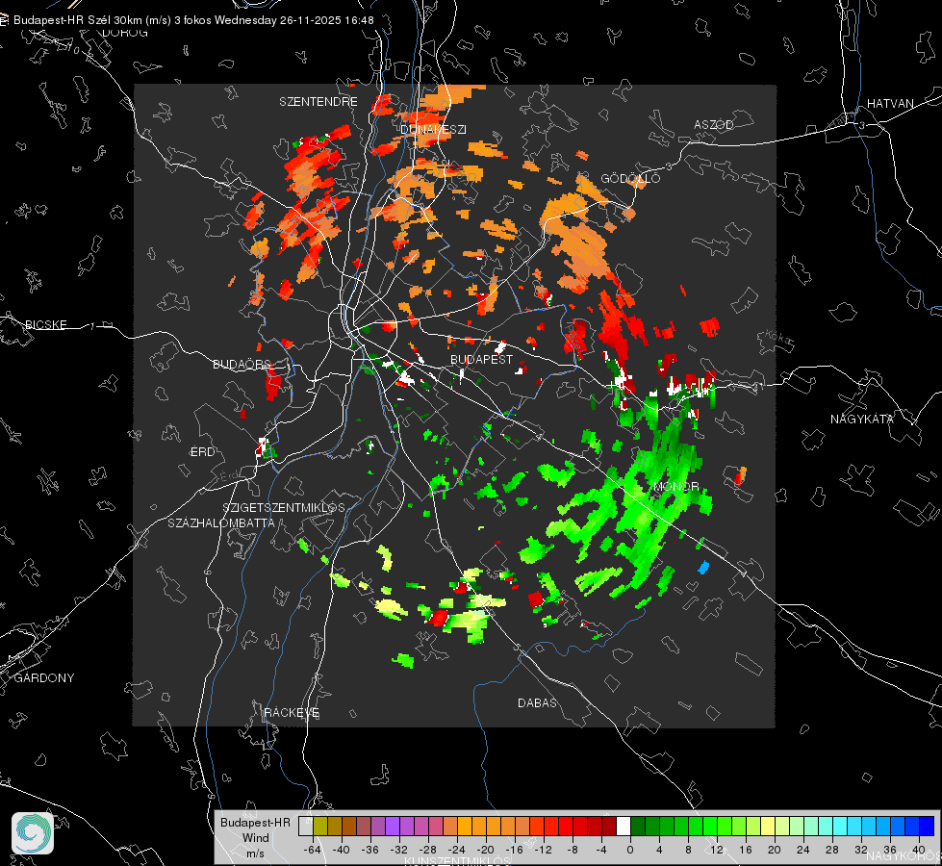
Task: Click the GÁRDONY town label
Action: pos(44,678)
